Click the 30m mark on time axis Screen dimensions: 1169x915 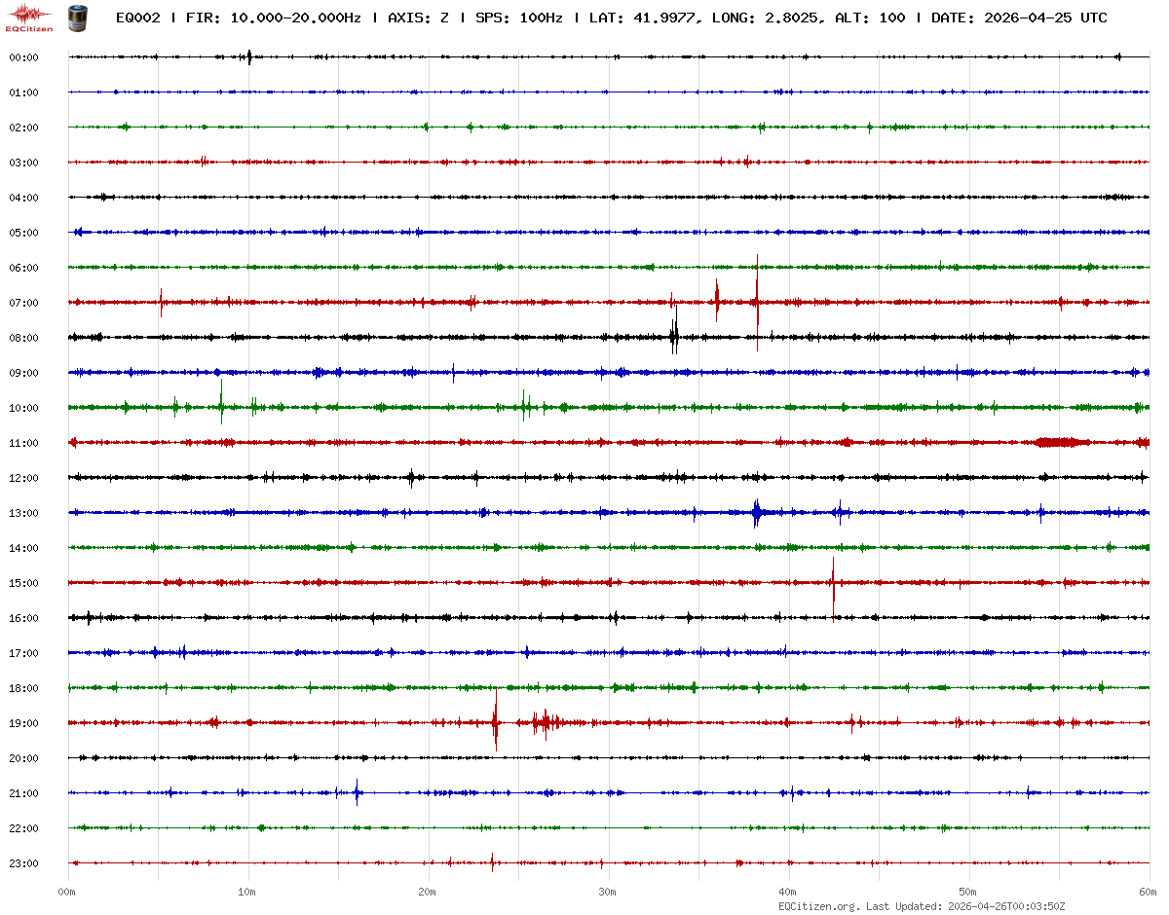tap(608, 892)
